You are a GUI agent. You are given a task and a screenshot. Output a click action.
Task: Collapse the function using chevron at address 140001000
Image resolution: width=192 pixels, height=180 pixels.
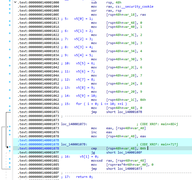tap(15, 2)
